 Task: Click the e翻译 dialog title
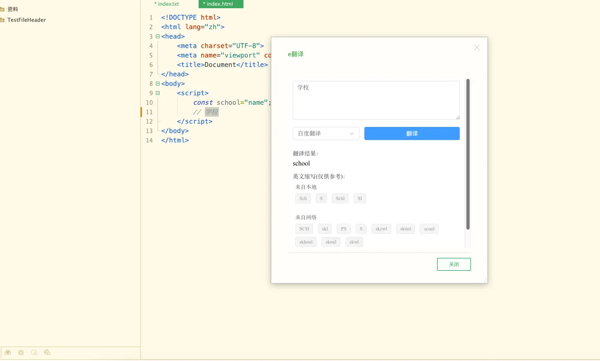pos(296,54)
